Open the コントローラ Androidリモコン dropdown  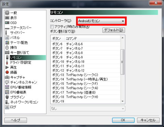tap(101, 21)
